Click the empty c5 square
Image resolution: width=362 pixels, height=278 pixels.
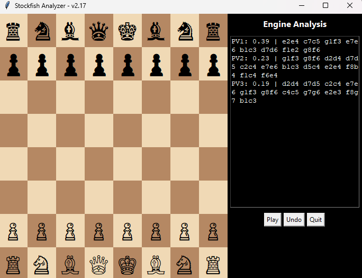[x=70, y=130]
